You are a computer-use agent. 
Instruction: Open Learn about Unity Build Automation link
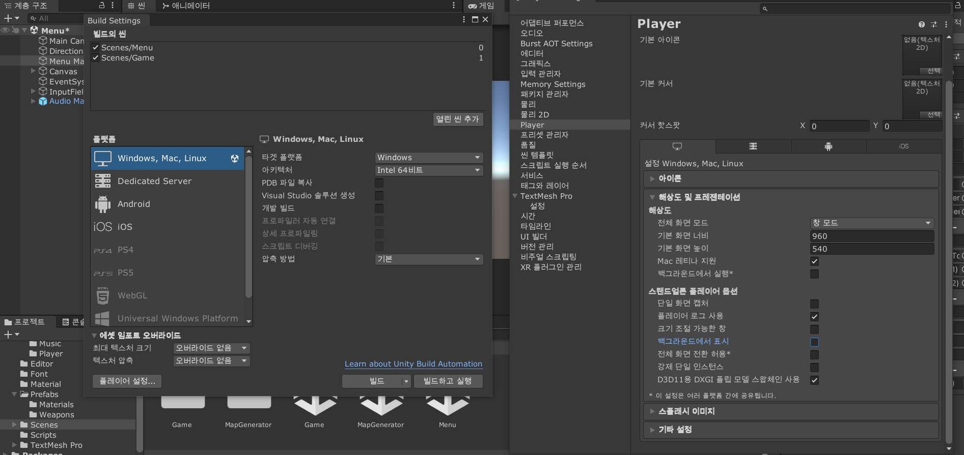coord(414,364)
